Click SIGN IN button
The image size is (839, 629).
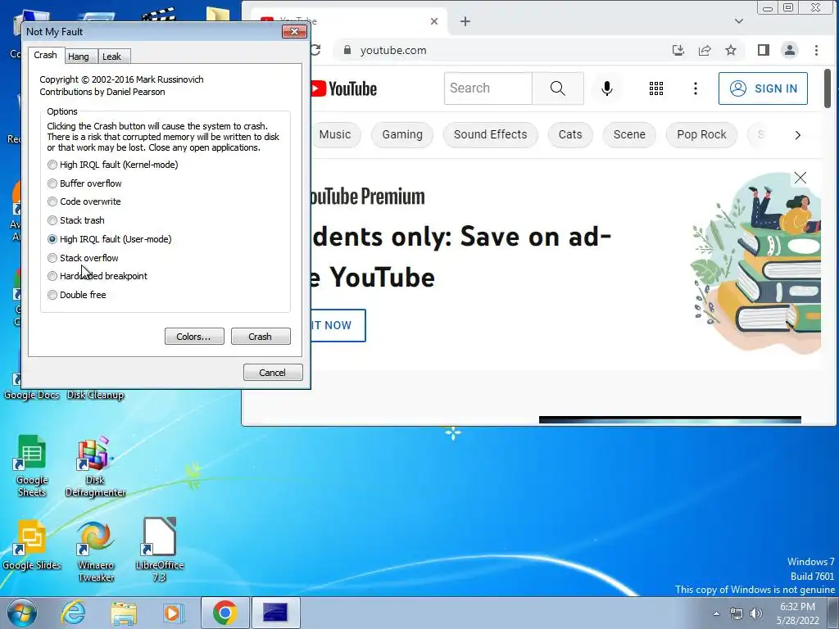pos(763,88)
